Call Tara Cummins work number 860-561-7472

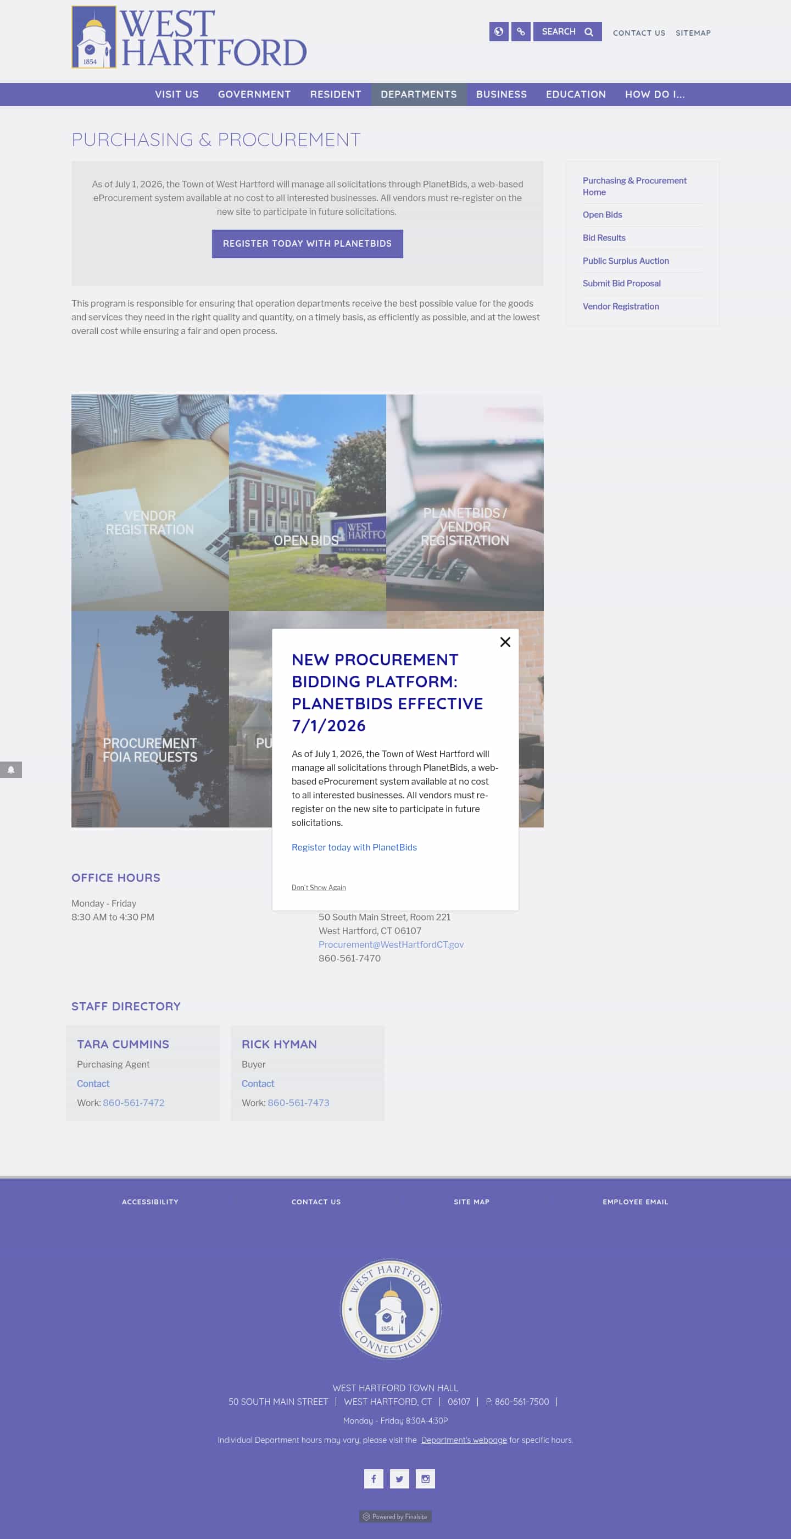(133, 1102)
